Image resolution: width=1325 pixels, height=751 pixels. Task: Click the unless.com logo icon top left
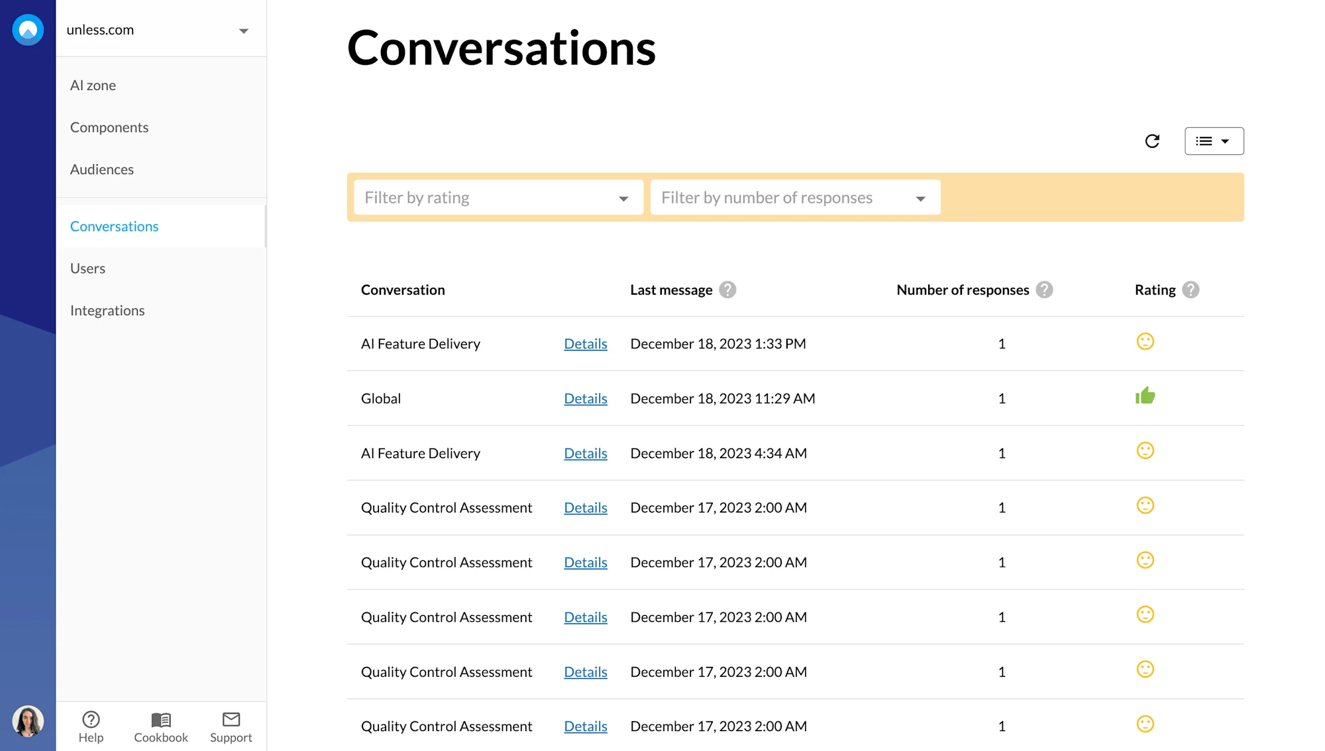27,29
